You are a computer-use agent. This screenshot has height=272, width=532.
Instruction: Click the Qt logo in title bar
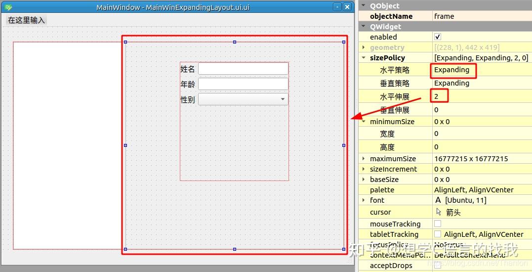pos(8,7)
